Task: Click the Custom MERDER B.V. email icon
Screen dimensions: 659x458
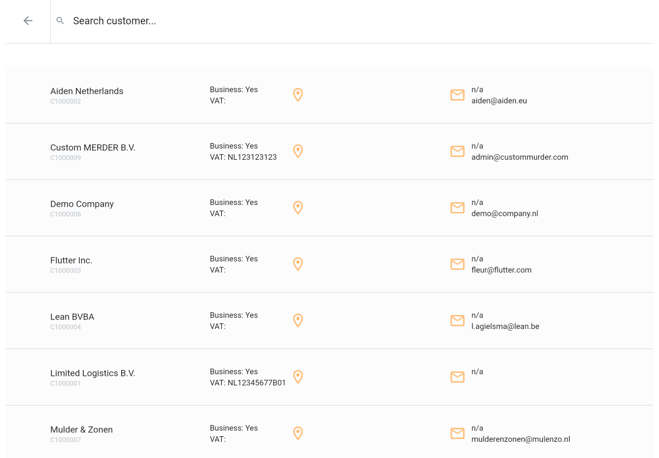Action: pyautogui.click(x=457, y=151)
